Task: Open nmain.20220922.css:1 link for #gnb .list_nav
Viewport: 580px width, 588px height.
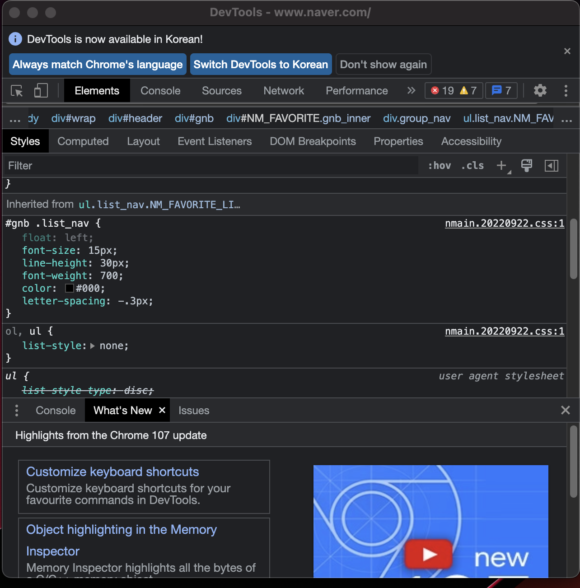Action: 505,223
